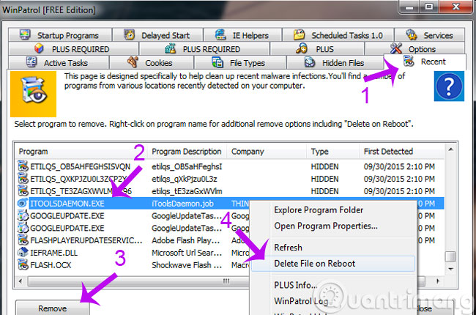Click the IEFRAME.DLL row icon
The image size is (476, 315).
pos(23,253)
